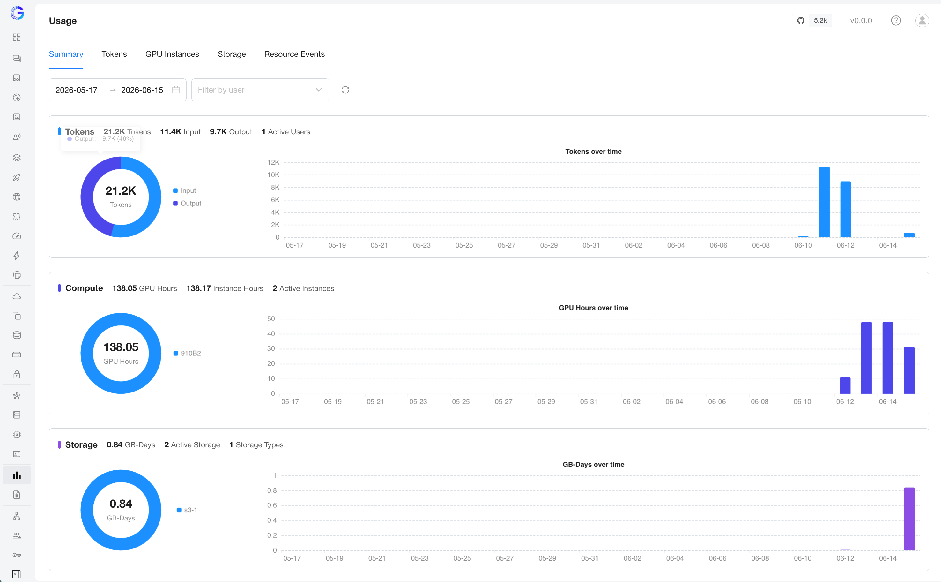Image resolution: width=941 pixels, height=582 pixels.
Task: Open the users group icon in sidebar
Action: [x=17, y=535]
